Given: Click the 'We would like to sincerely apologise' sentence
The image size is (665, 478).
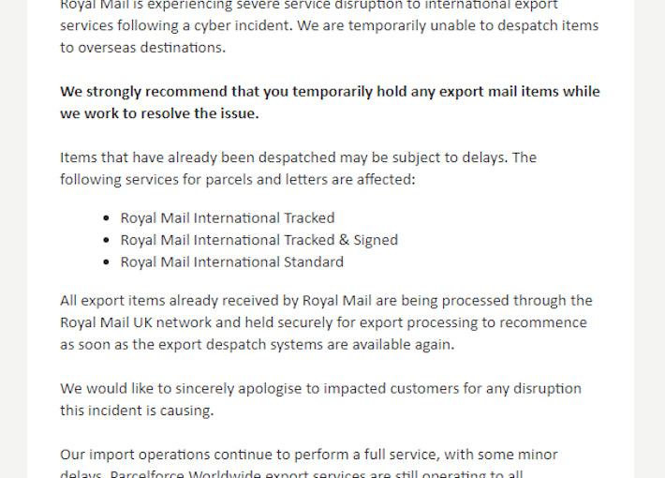Looking at the screenshot, I should click(192, 389).
